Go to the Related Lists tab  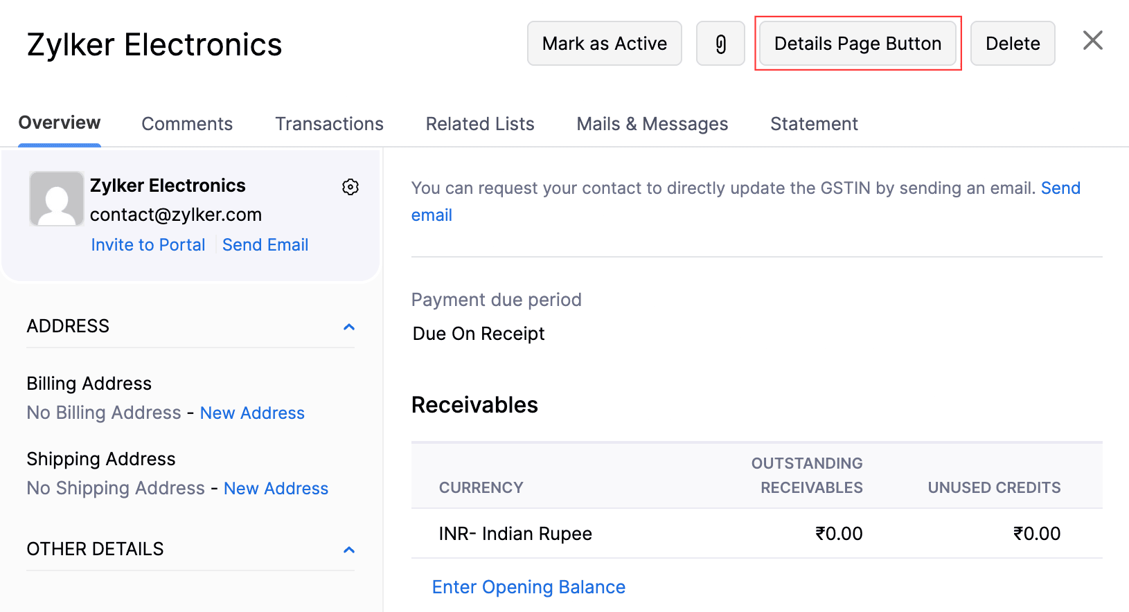pos(480,124)
